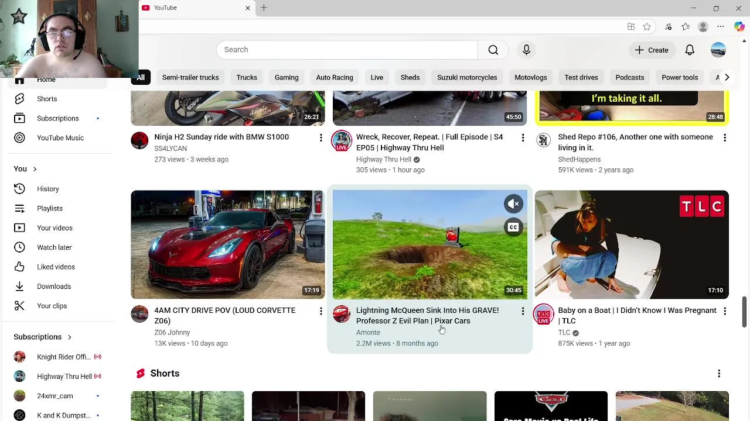Open Playlists in sidebar
750x421 pixels.
[57, 208]
